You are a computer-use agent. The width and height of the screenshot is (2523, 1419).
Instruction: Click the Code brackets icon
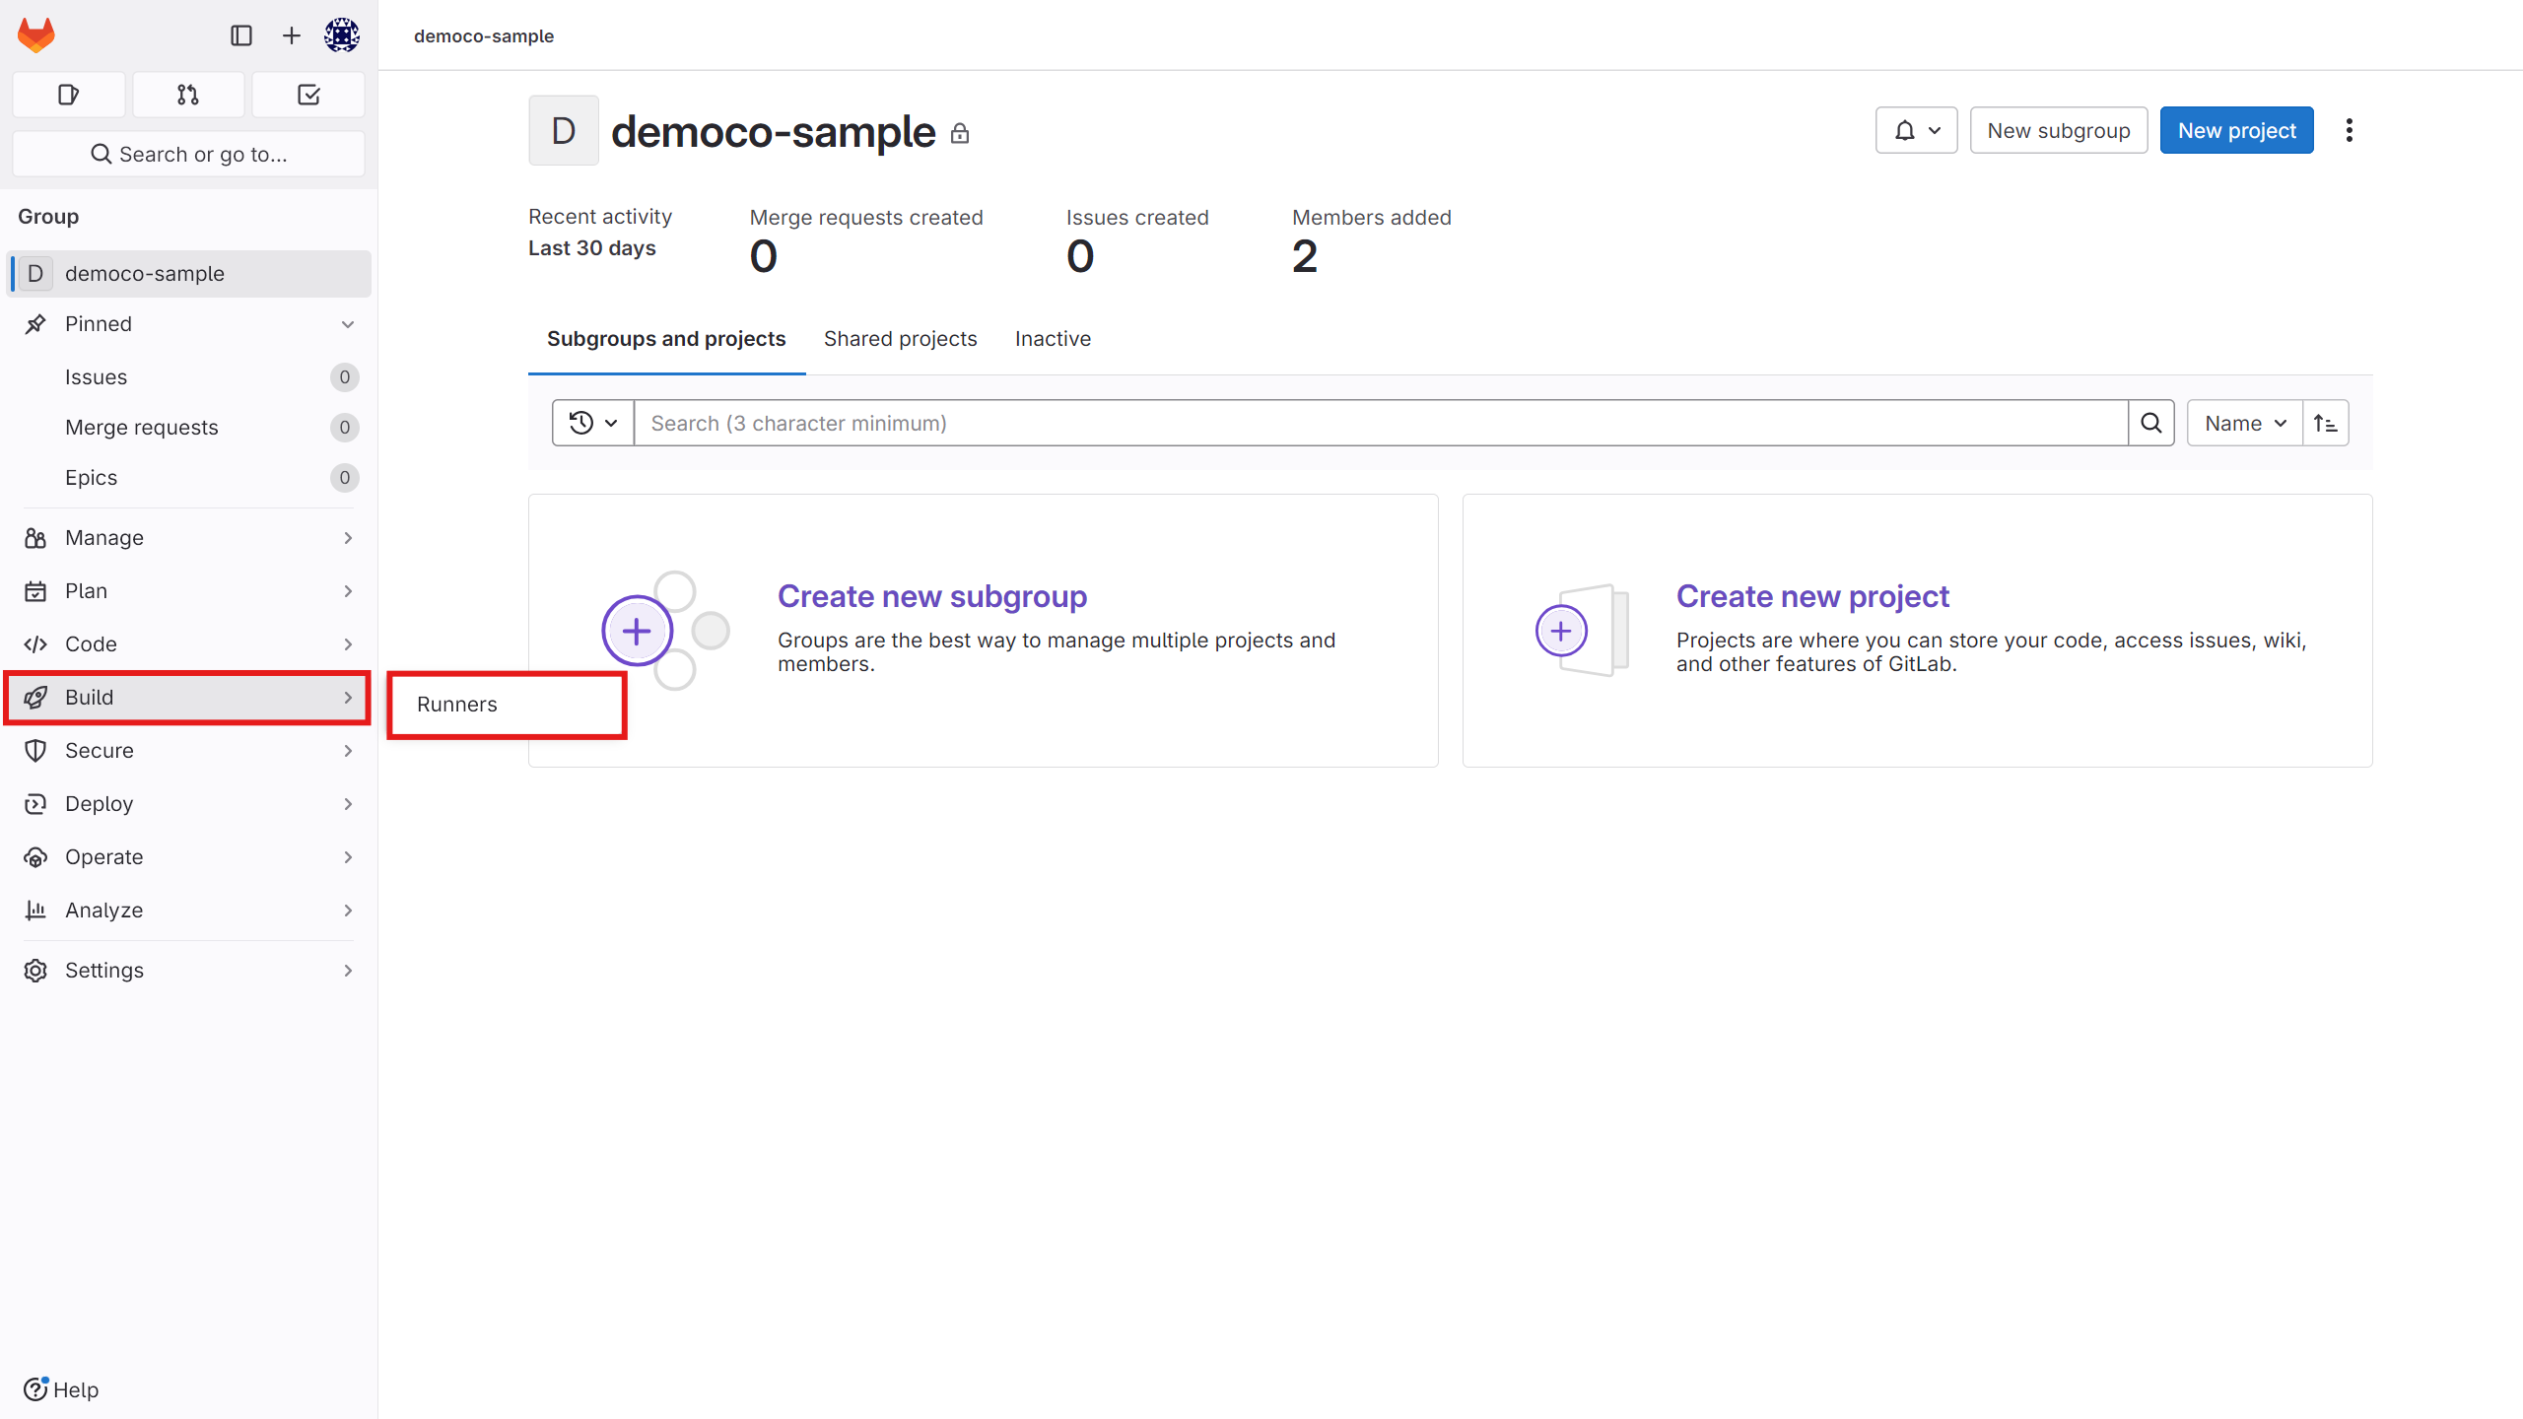[35, 644]
